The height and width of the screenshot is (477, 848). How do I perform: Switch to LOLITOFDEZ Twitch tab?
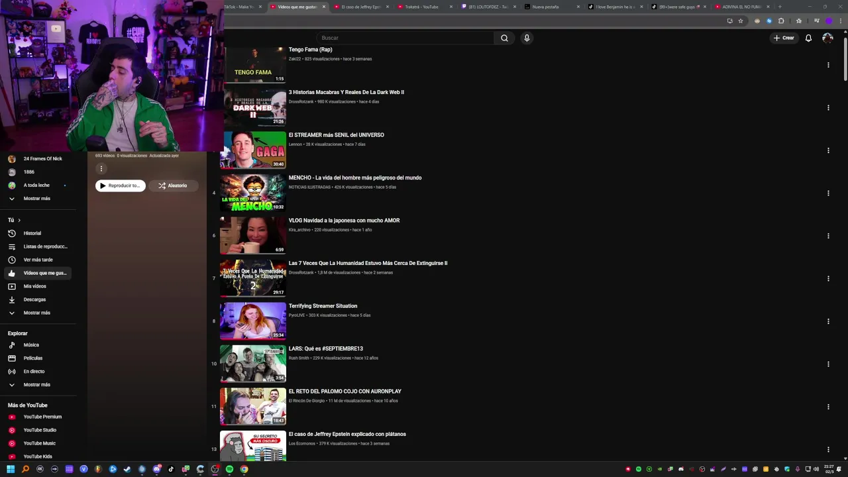click(x=489, y=7)
